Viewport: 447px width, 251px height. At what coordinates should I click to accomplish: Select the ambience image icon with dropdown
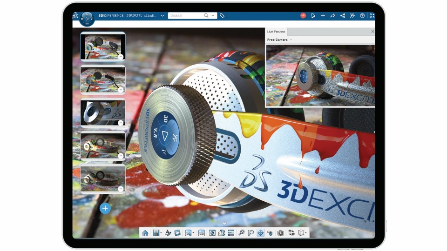coord(188,233)
